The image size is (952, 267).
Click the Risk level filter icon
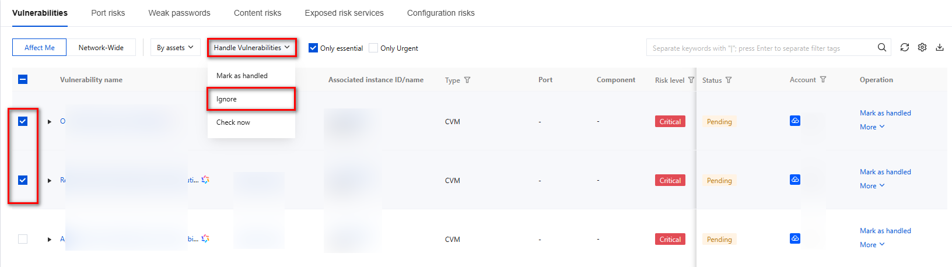coord(691,80)
